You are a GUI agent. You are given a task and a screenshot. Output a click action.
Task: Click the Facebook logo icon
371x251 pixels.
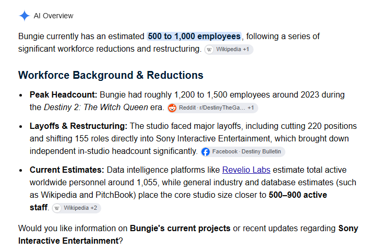[206, 152]
